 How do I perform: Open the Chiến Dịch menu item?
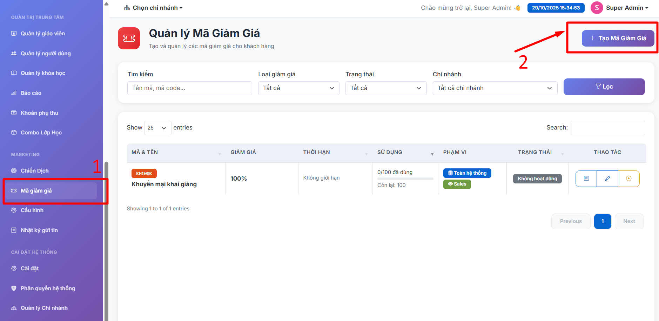pyautogui.click(x=34, y=171)
